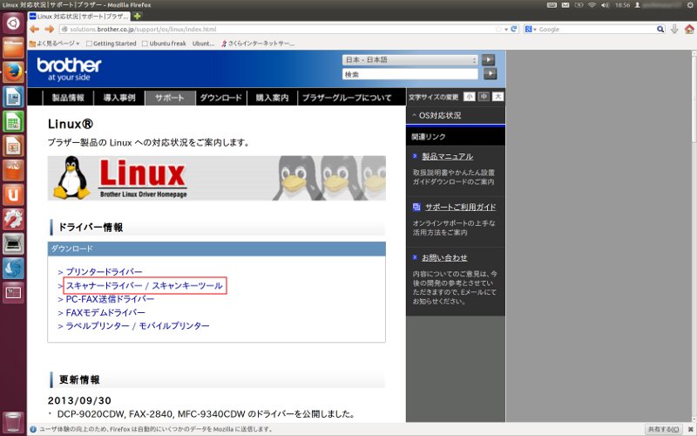This screenshot has width=697, height=436.
Task: Run search with Google magnifier icon
Action: [x=660, y=29]
